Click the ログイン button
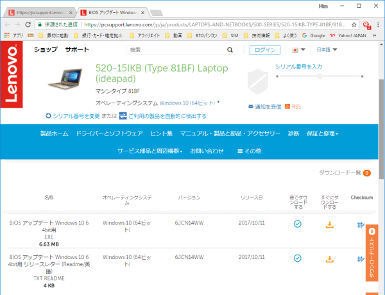385x295 pixels. coord(264,50)
